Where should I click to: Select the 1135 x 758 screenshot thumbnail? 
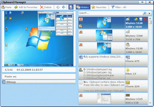click(x=104, y=35)
